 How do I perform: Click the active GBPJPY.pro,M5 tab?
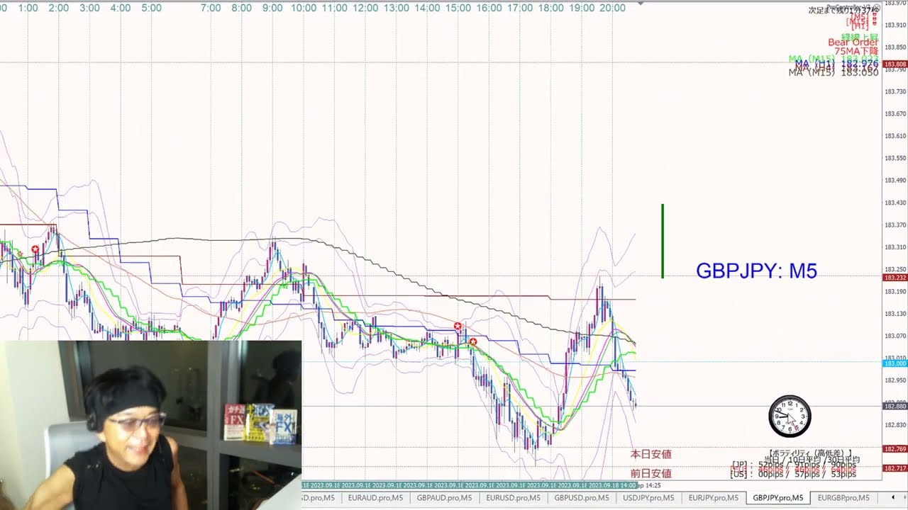777,498
